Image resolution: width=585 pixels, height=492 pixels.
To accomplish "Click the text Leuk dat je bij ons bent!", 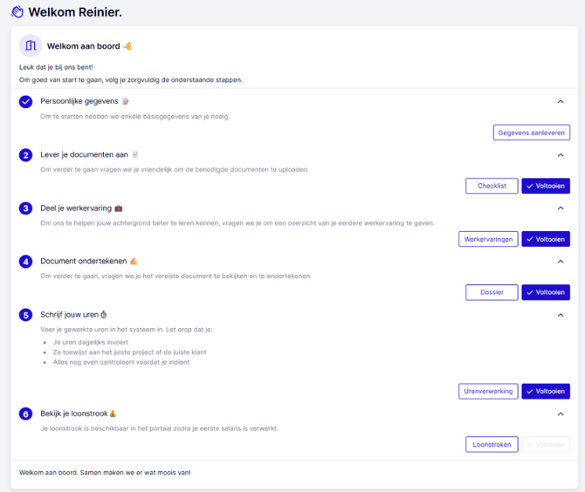I will tap(56, 67).
